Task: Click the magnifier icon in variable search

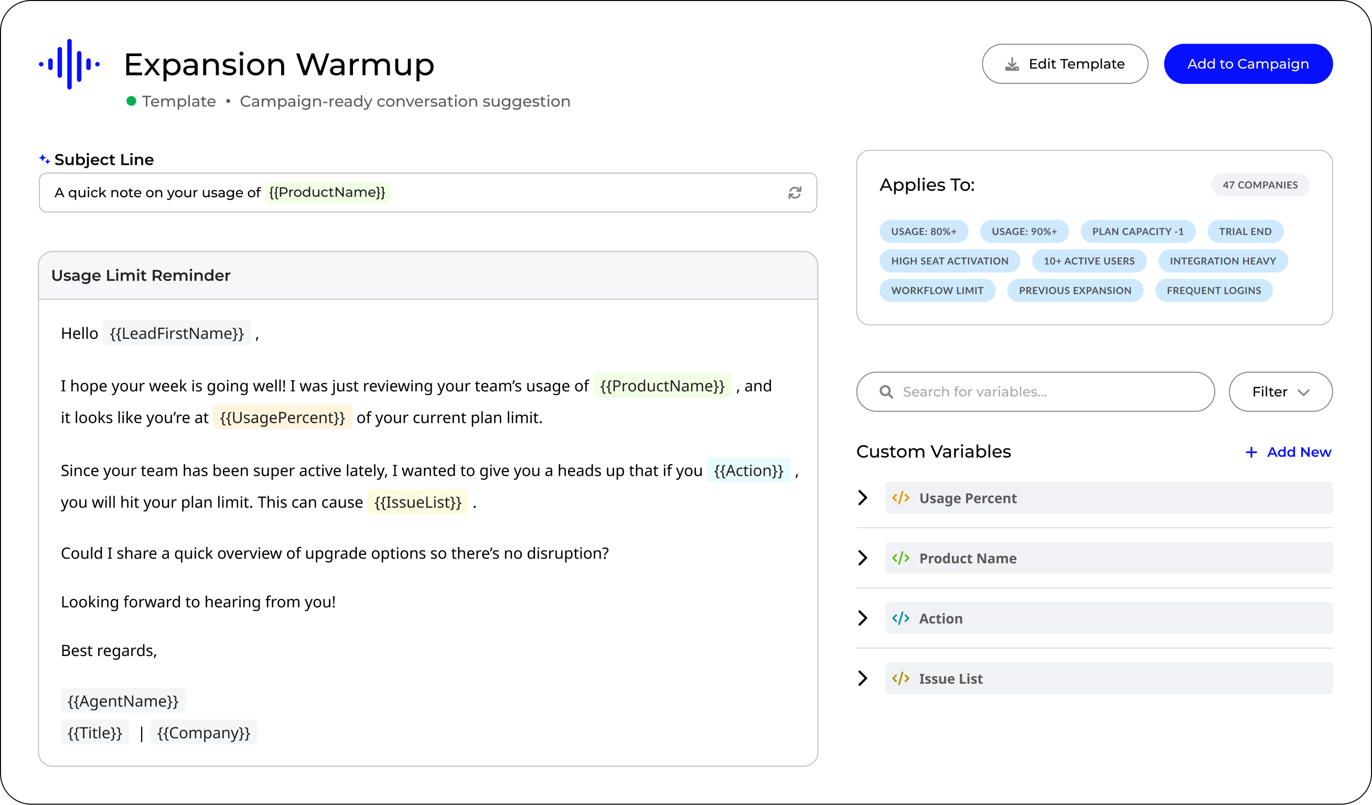Action: tap(886, 392)
